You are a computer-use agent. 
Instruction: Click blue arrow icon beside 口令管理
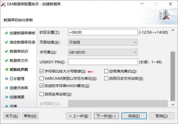tap(7, 78)
